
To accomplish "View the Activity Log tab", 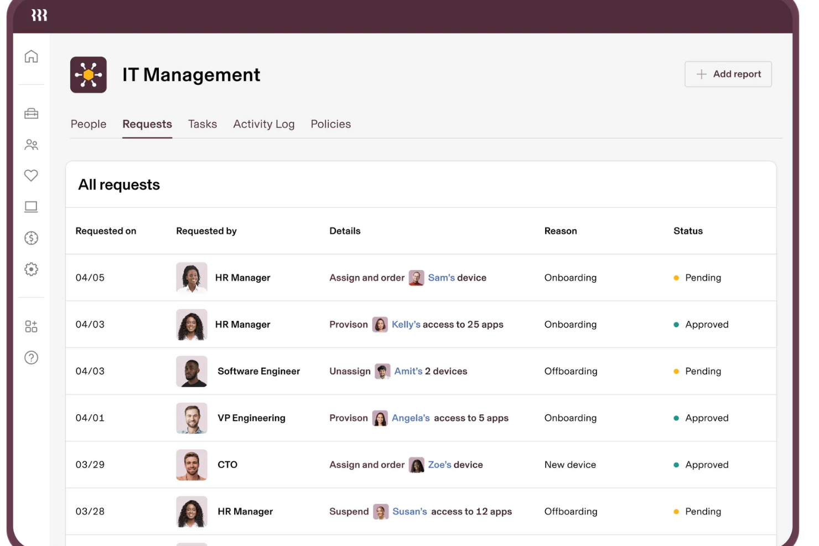I will [263, 124].
